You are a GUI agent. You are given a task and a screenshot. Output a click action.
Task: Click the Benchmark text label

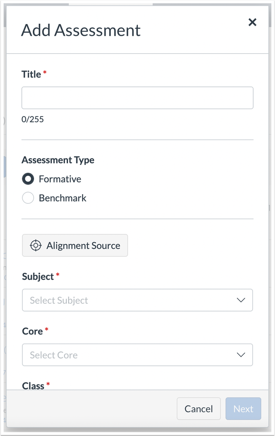pyautogui.click(x=62, y=198)
